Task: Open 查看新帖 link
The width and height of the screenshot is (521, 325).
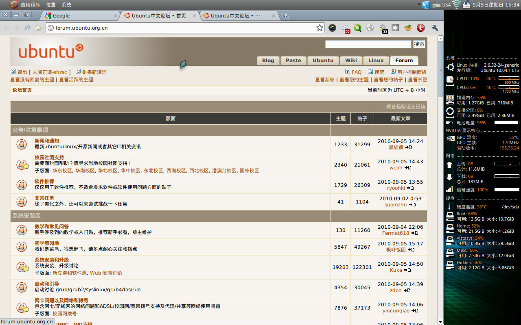Action: pos(325,80)
